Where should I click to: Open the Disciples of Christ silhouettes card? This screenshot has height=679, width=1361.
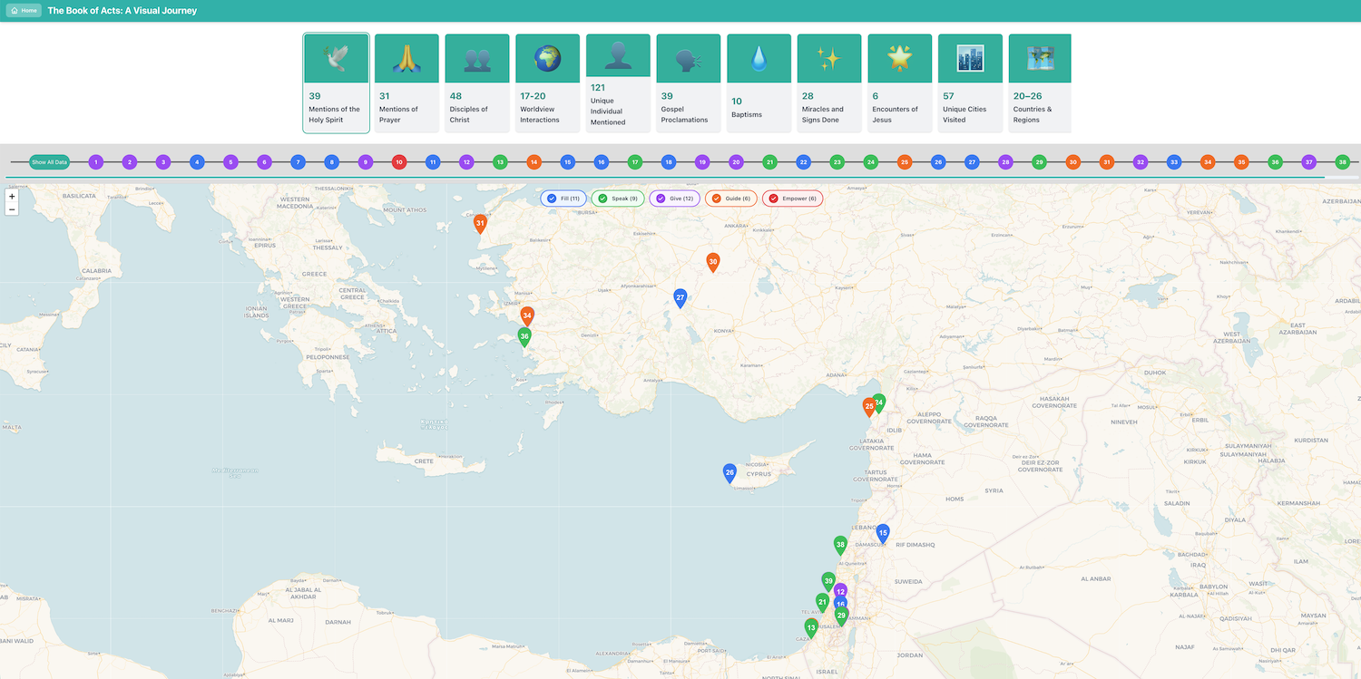click(x=477, y=59)
